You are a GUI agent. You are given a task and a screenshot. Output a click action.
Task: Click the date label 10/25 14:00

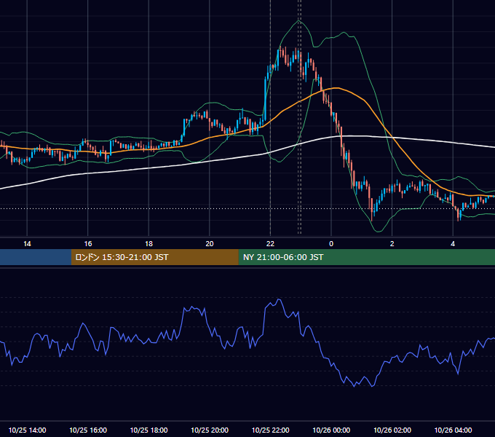point(27,430)
